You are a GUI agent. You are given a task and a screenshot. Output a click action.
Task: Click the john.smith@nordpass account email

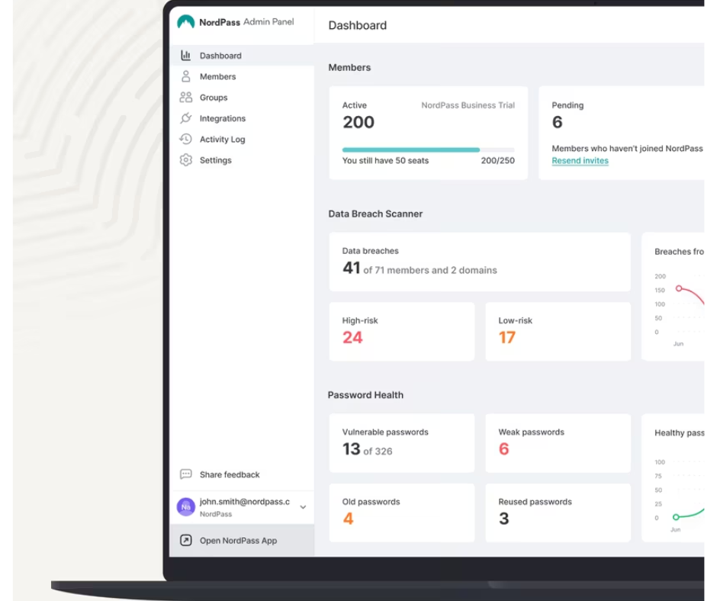[x=245, y=502]
